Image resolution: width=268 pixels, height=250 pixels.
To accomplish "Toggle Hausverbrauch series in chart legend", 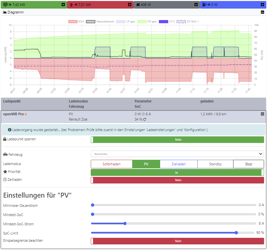I will pyautogui.click(x=100, y=21).
